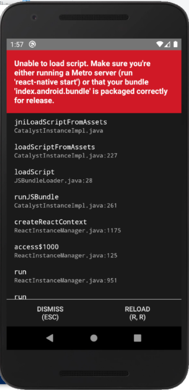Viewport: 189px width, 390px height.
Task: Tap the Android Back navigation button
Action: pos(50,338)
